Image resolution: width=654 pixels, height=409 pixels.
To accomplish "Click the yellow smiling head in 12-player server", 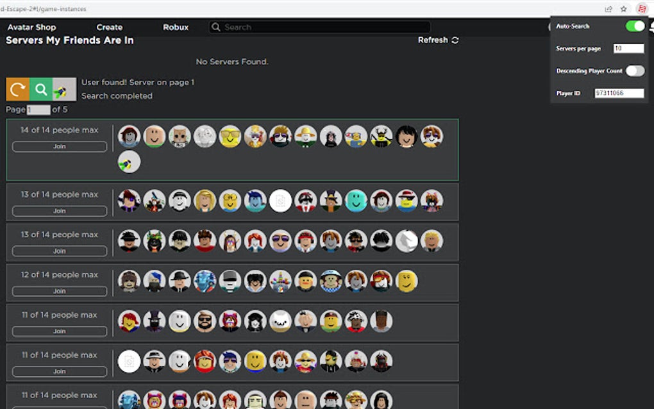I will (x=407, y=281).
